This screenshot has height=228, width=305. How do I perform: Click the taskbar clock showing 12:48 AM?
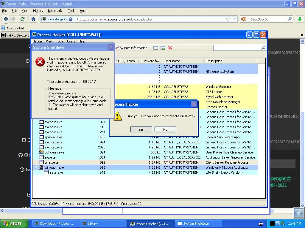(x=294, y=224)
